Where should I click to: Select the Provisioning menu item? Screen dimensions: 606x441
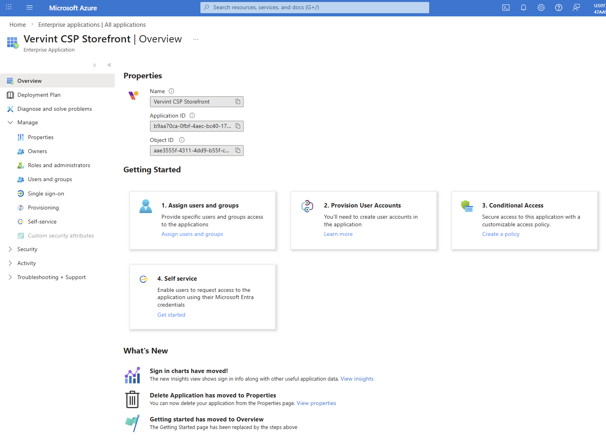[43, 207]
